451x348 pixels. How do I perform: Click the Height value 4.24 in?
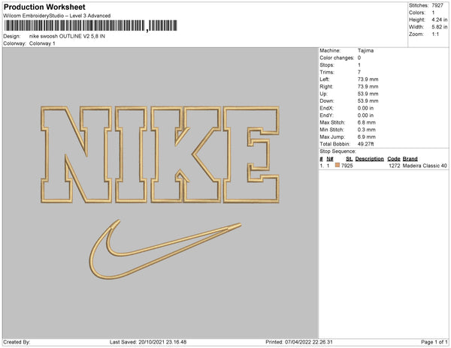(x=440, y=19)
